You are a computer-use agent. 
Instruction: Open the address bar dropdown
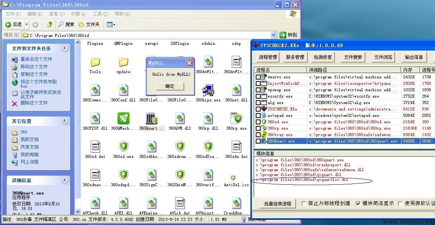tap(273, 35)
